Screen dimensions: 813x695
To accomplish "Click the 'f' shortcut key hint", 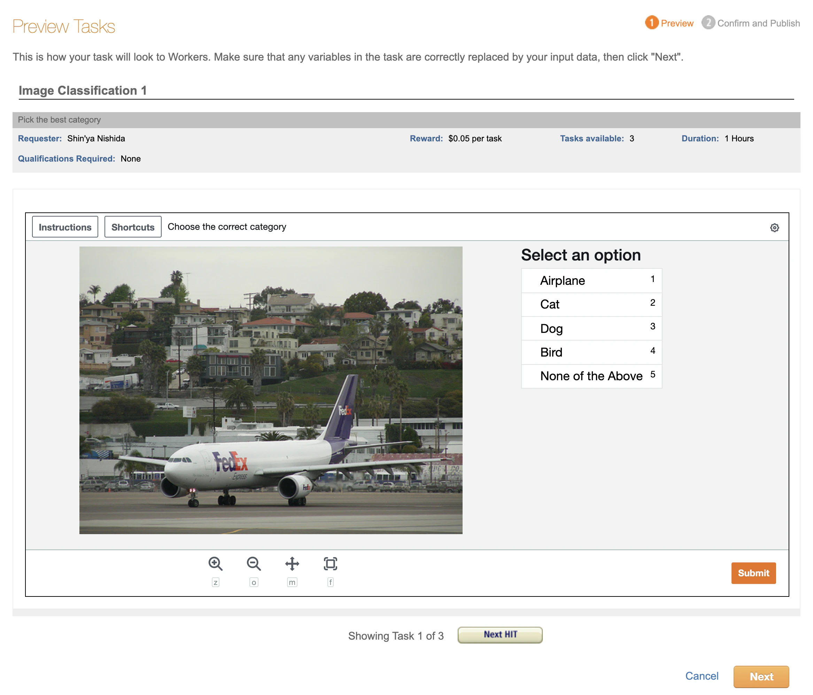I will coord(330,582).
